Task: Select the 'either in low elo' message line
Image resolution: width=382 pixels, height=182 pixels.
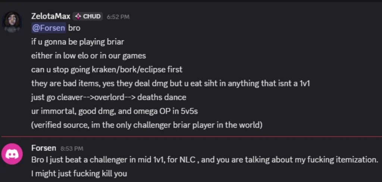Action: point(88,56)
